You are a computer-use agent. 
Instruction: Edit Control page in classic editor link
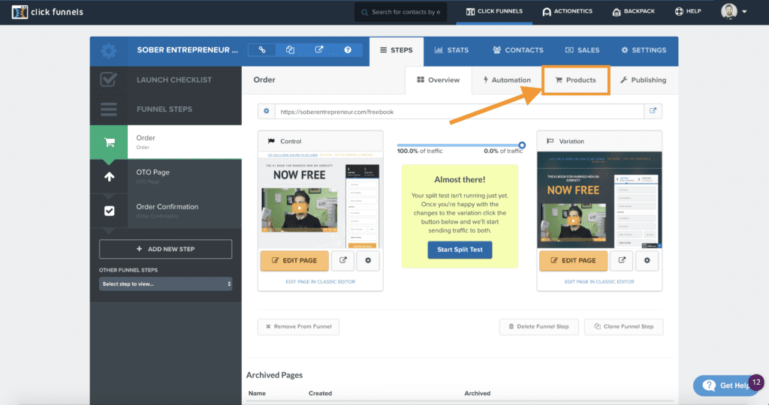point(320,281)
